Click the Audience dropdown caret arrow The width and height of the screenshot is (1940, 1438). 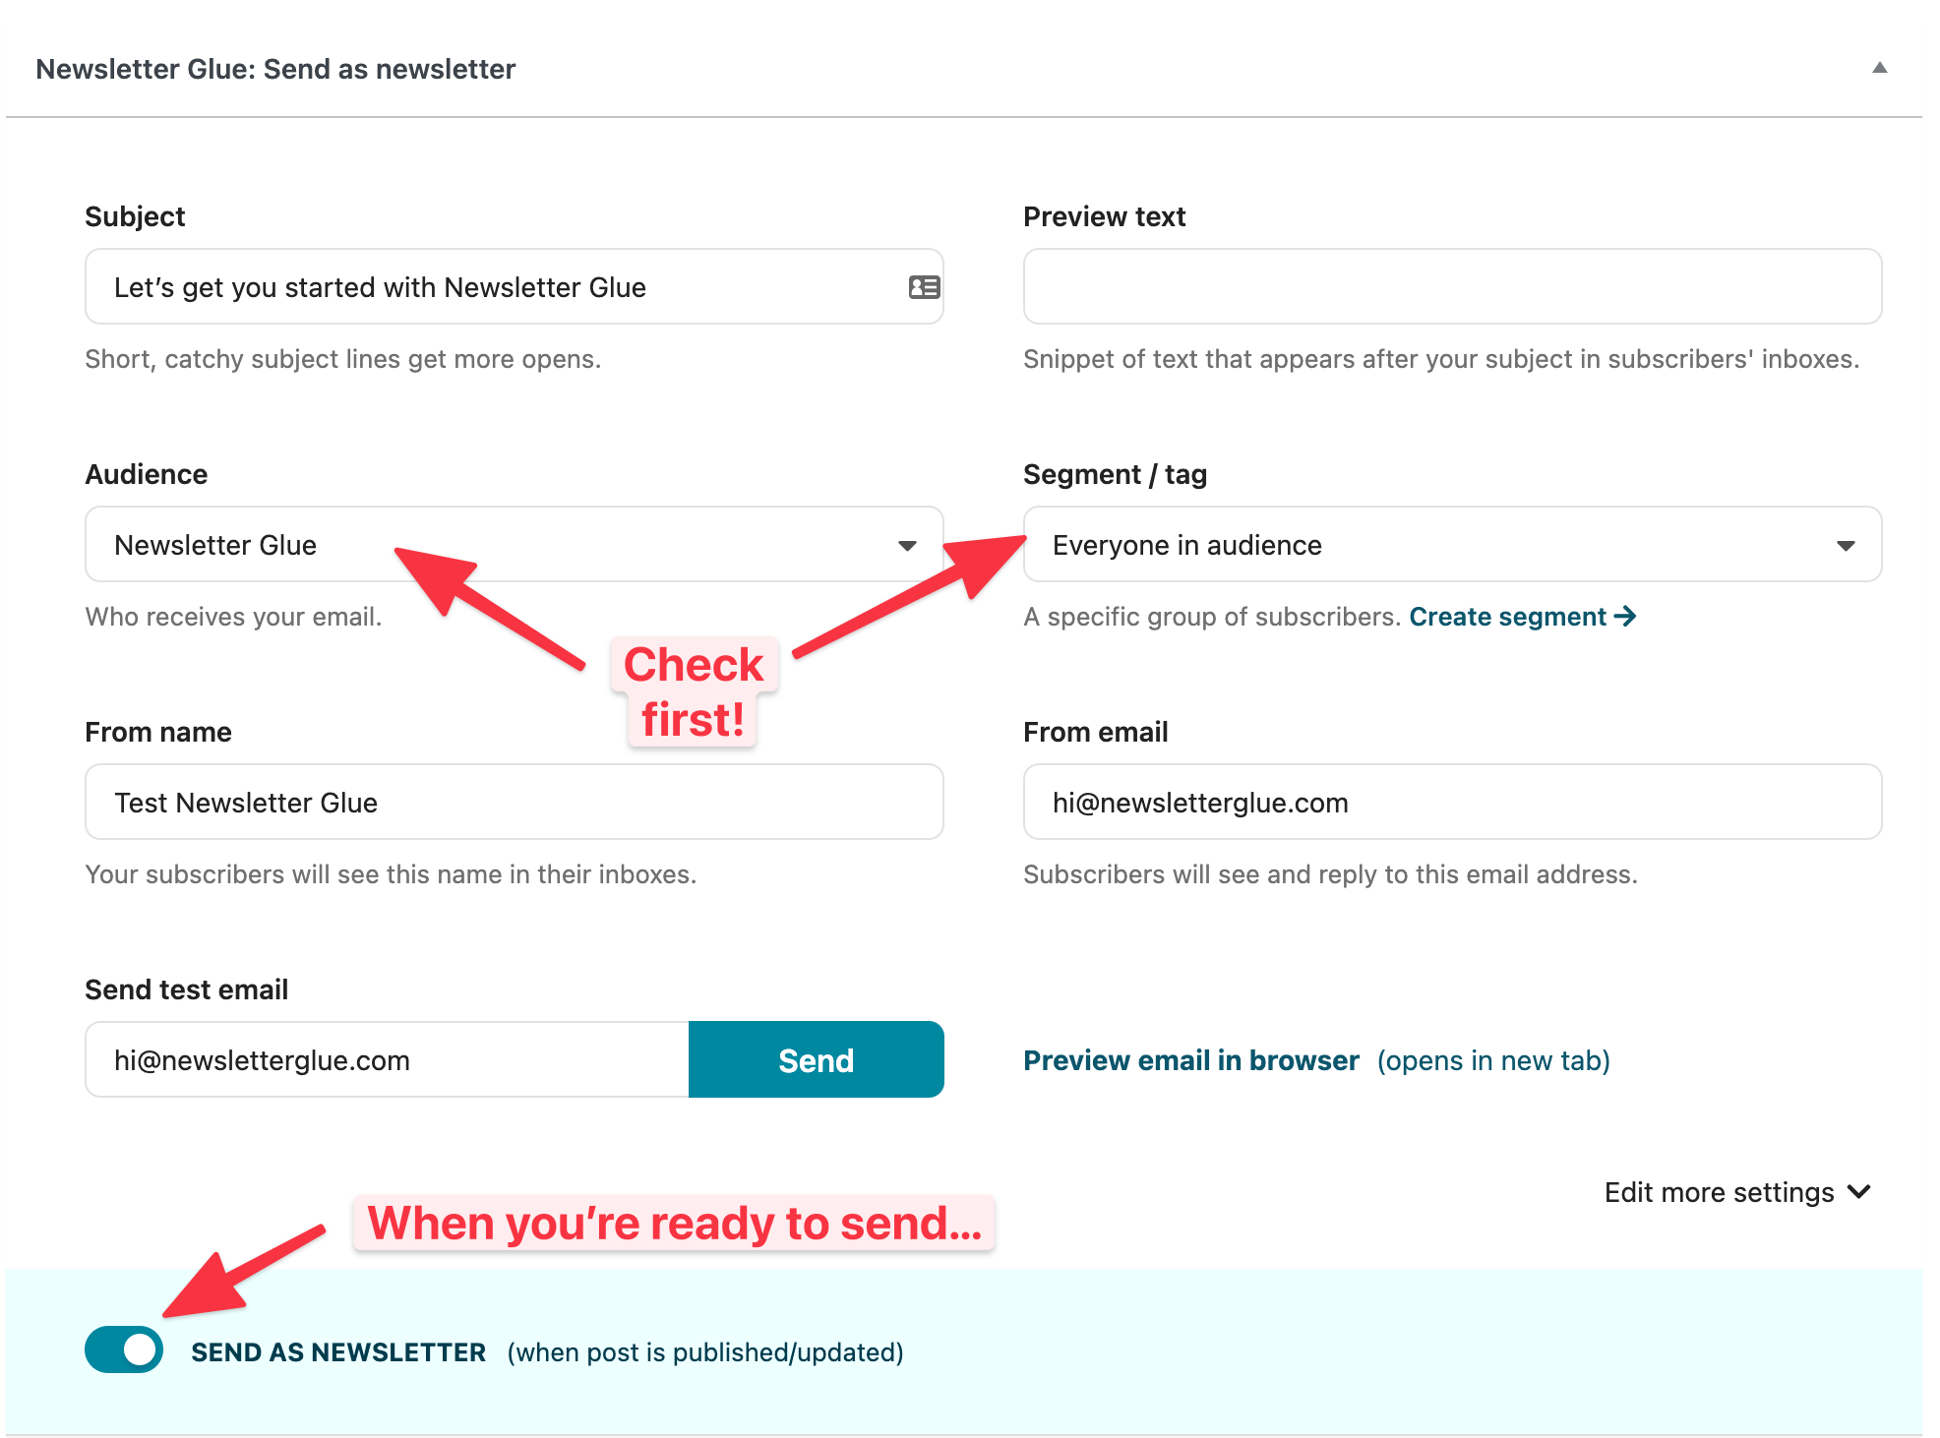907,546
